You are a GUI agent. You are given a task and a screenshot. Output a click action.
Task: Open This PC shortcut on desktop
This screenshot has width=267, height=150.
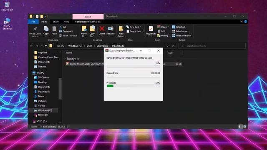tap(7, 24)
